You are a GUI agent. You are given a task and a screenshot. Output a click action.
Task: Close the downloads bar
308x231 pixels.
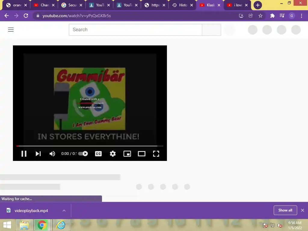(x=303, y=210)
